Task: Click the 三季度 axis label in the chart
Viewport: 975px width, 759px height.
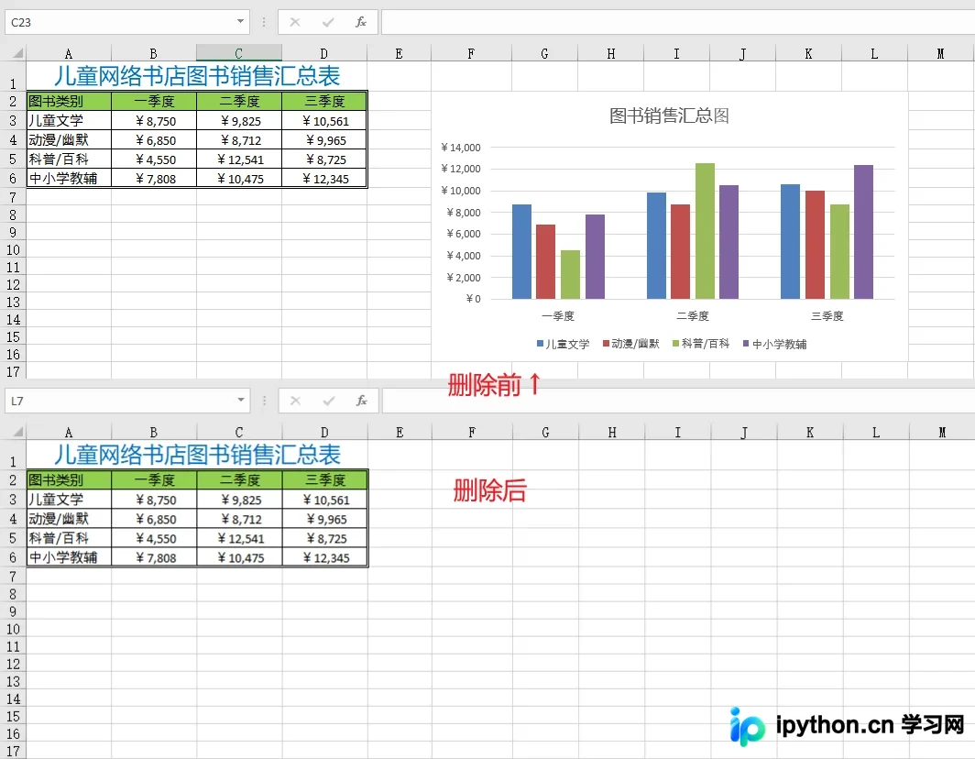Action: pos(827,316)
